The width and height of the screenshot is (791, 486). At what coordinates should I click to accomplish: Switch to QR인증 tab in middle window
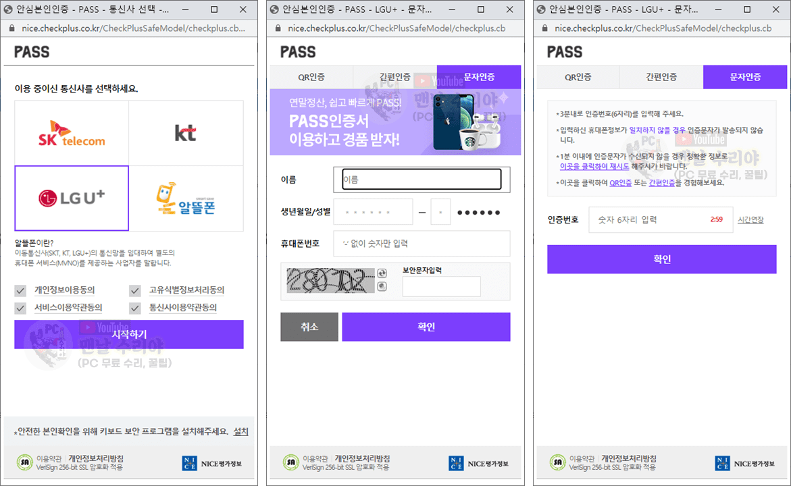click(x=311, y=77)
